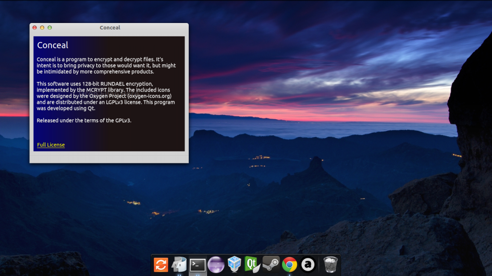This screenshot has height=276, width=492.
Task: Launch Terminal from the dock
Action: coord(197,264)
